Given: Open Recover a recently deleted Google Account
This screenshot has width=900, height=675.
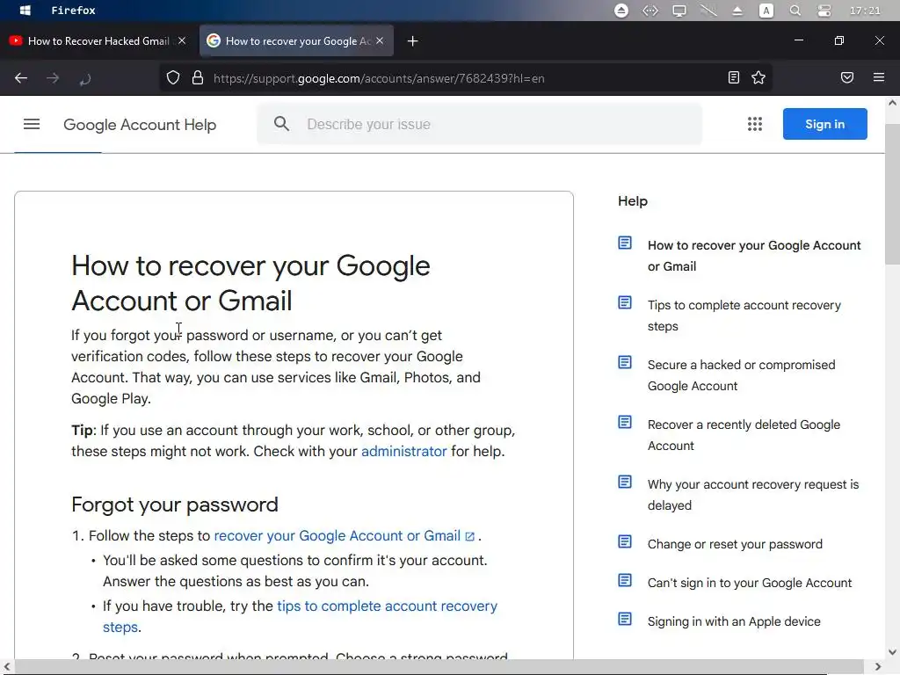Looking at the screenshot, I should point(744,435).
